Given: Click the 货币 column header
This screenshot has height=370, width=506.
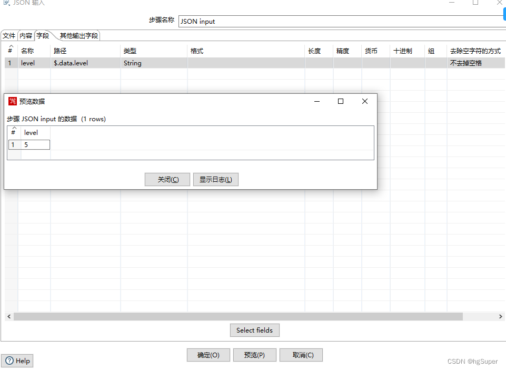Looking at the screenshot, I should point(370,50).
